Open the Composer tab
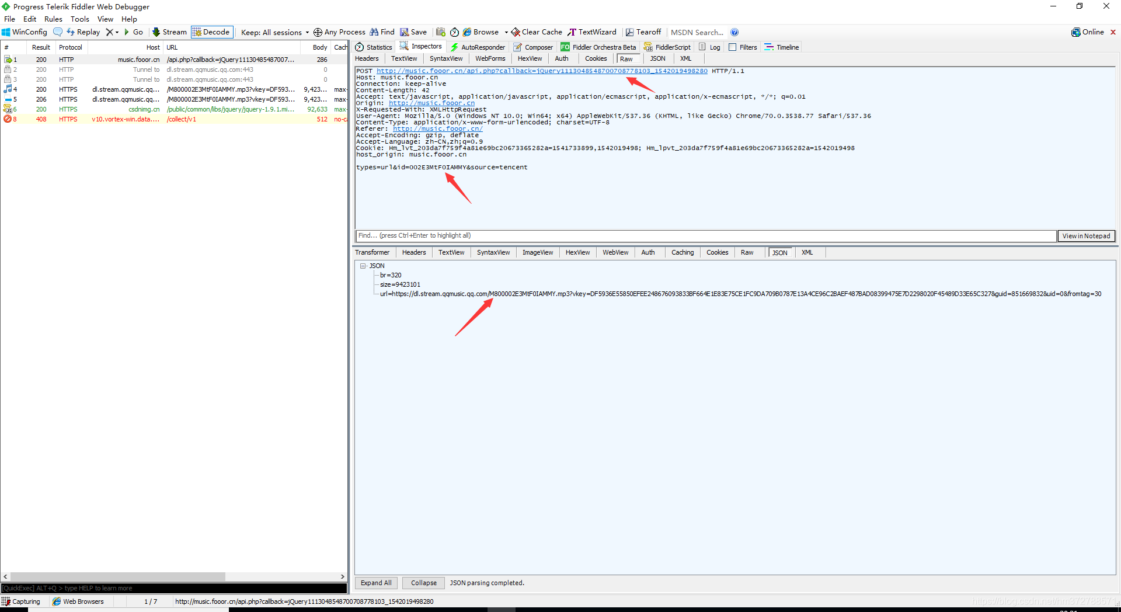The width and height of the screenshot is (1121, 612). point(533,47)
